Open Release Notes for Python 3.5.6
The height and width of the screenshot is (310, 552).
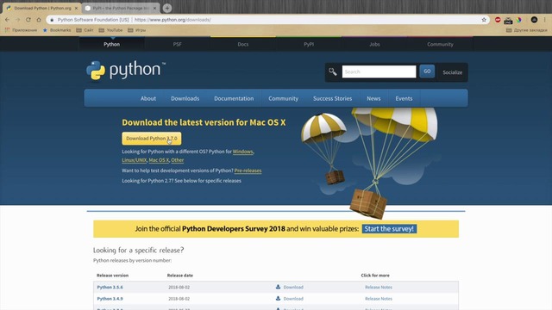click(x=379, y=287)
